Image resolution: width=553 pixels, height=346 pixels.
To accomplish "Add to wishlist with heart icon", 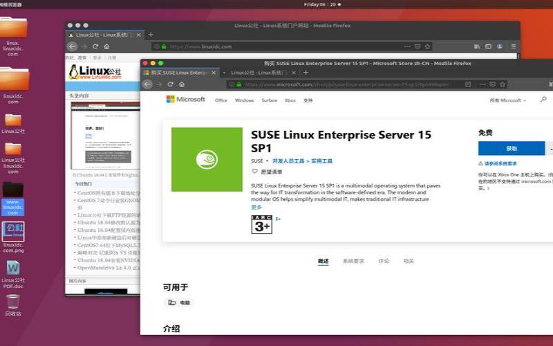I will click(254, 172).
